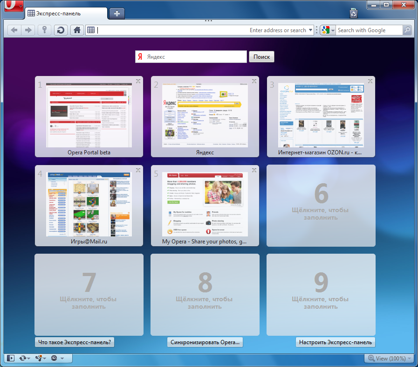Expand the address bar history dropdown arrow
Viewport: 418px width, 367px height.
click(x=310, y=30)
